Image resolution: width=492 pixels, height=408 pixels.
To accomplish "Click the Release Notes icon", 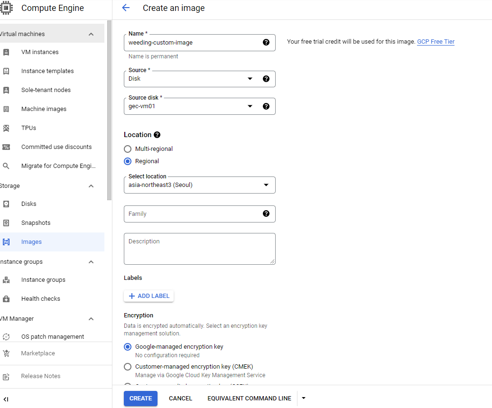I will 6,376.
